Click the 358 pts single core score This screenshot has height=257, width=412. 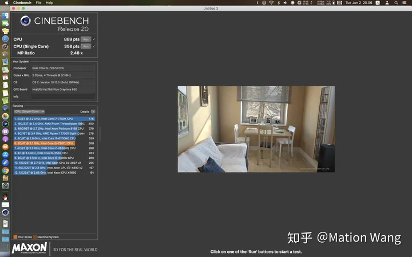coord(72,46)
